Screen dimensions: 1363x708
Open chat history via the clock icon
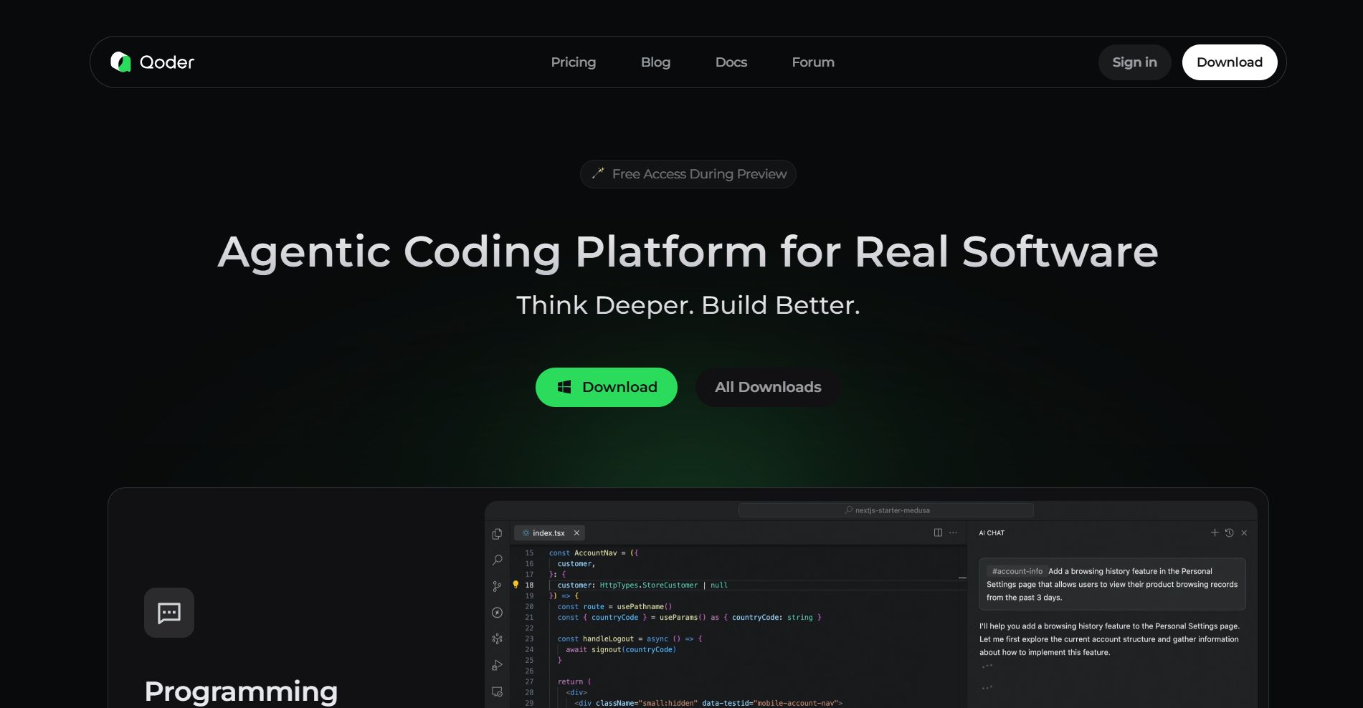pyautogui.click(x=1229, y=532)
